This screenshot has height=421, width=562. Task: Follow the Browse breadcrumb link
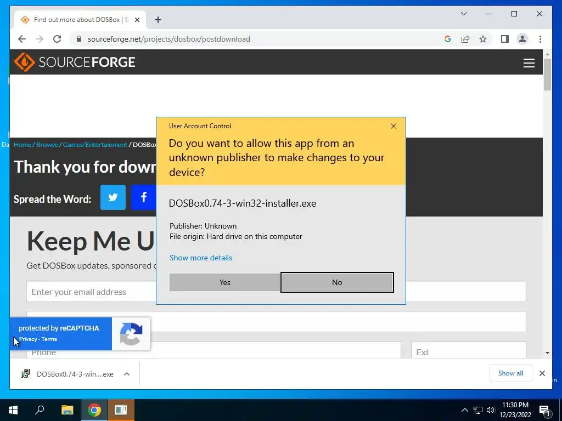coord(47,145)
